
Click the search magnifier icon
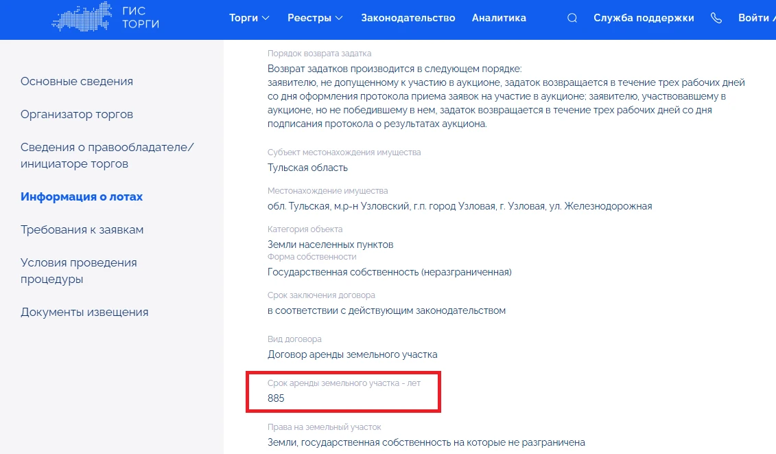tap(572, 18)
